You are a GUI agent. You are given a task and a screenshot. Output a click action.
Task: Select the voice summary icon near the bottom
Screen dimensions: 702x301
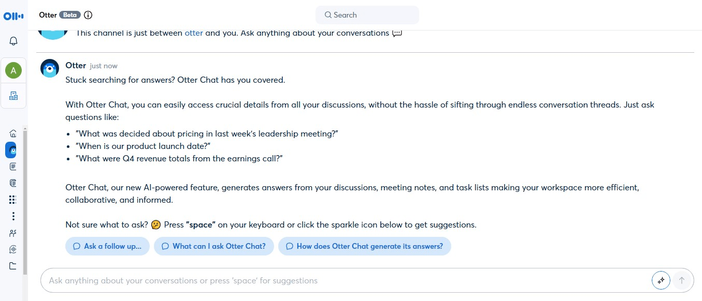click(x=11, y=249)
